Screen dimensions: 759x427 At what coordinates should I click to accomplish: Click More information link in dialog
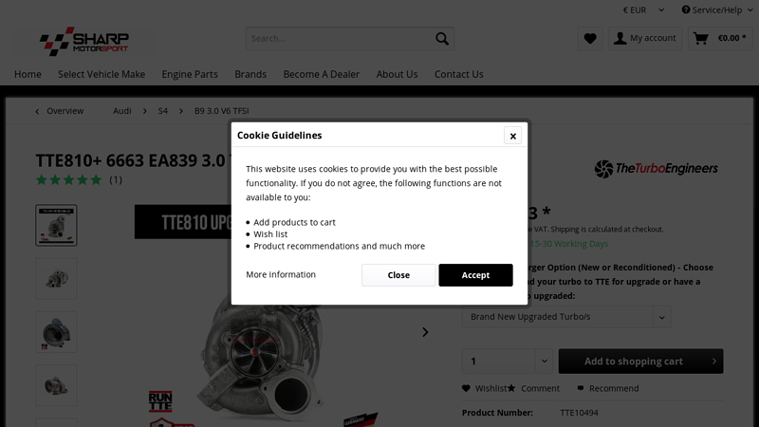click(281, 274)
